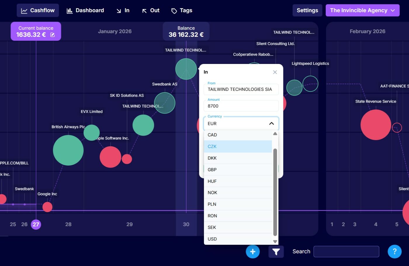Screen dimensions: 409x266
Task: Click the currency list scrollbar down arrow
Action: point(275,241)
